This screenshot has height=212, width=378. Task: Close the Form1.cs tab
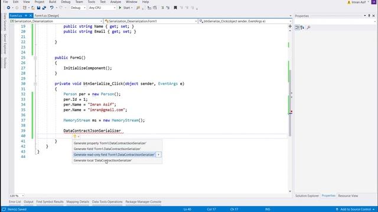[x=31, y=16]
